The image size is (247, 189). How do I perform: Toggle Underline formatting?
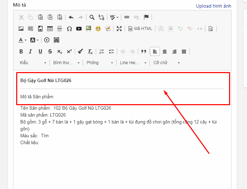pyautogui.click(x=40, y=51)
